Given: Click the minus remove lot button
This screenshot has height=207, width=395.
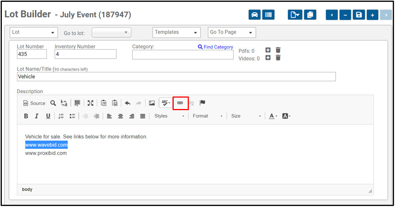Looking at the screenshot, I should point(345,15).
